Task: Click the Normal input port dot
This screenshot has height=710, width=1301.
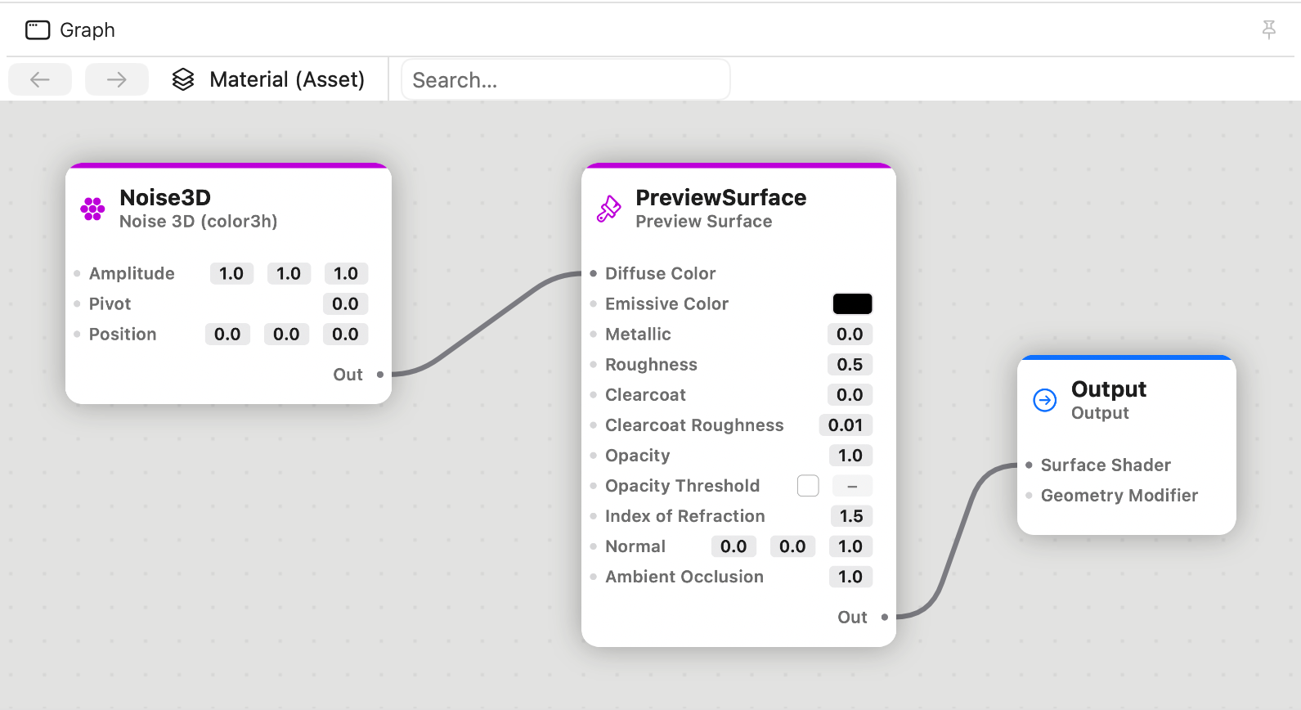Action: click(x=594, y=546)
